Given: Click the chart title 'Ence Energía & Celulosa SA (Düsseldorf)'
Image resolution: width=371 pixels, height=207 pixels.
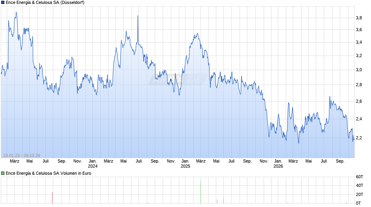Looking at the screenshot, I should [45, 3].
